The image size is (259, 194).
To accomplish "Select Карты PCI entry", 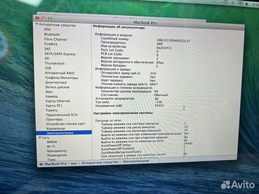I will tap(54, 106).
